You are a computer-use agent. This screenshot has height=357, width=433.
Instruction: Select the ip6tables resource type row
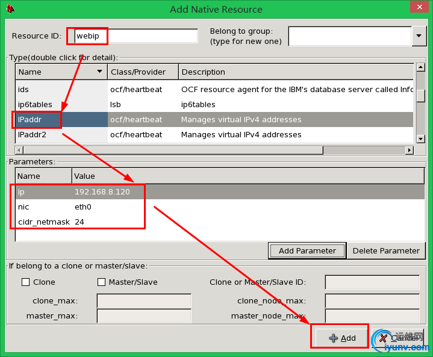(214, 104)
